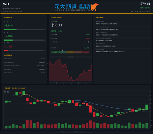Click the $113.00 high target value
This screenshot has width=153, height=134.
87,35
